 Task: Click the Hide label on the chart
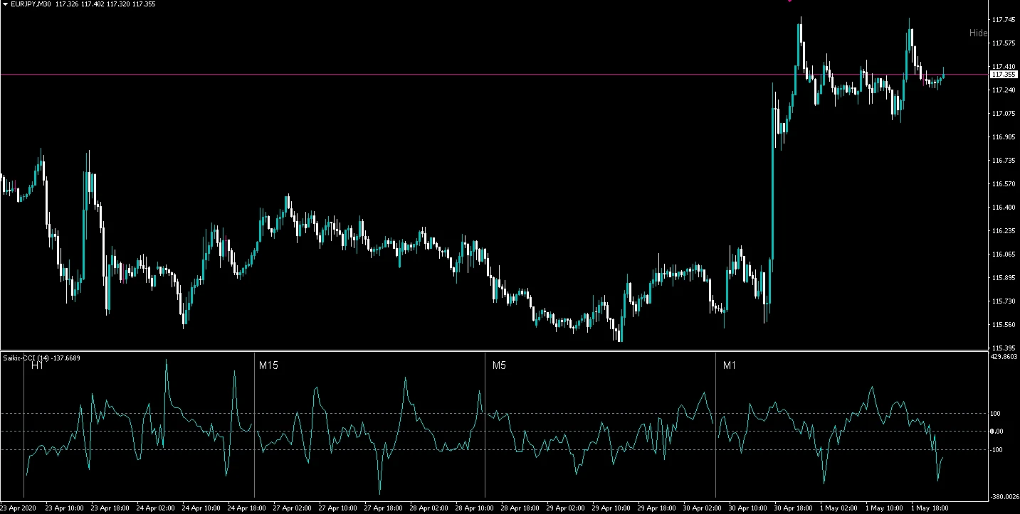(978, 33)
